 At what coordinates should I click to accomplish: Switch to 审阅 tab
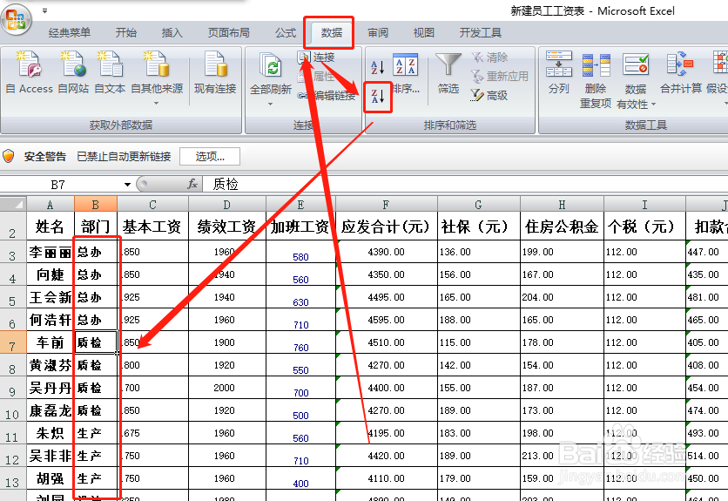pyautogui.click(x=378, y=33)
